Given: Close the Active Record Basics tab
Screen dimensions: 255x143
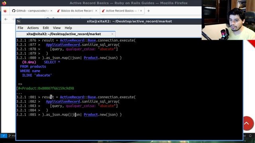Looking at the screenshot, I should [x=141, y=11].
